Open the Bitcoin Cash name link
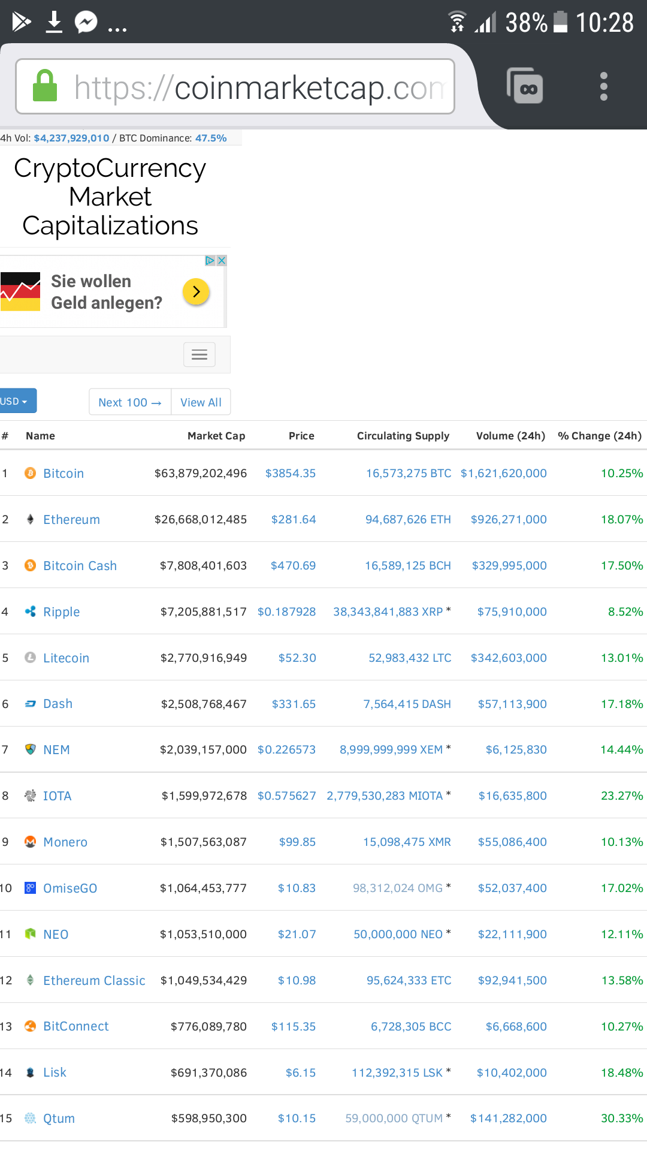Image resolution: width=647 pixels, height=1151 pixels. (80, 566)
